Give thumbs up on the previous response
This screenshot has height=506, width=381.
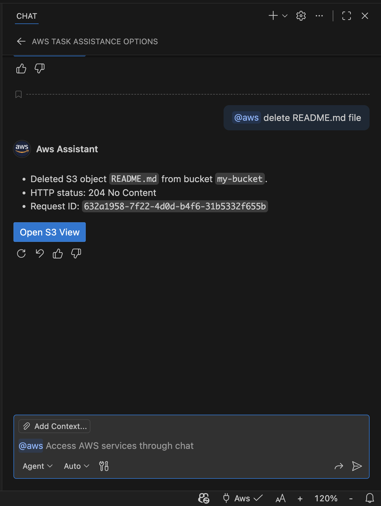tap(21, 69)
